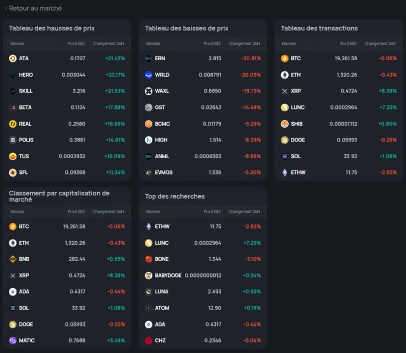The image size is (406, 353).
Task: Click the BCMC coin icon
Action: click(x=149, y=124)
